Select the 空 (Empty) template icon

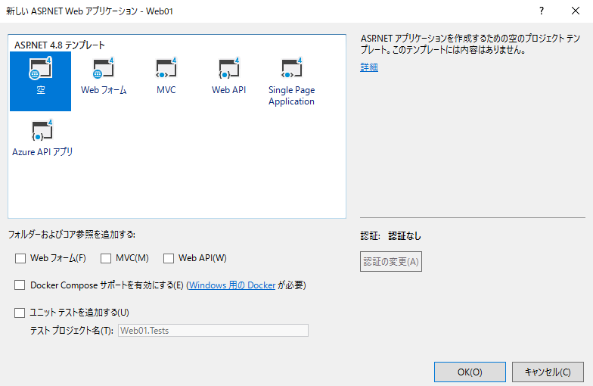click(41, 81)
